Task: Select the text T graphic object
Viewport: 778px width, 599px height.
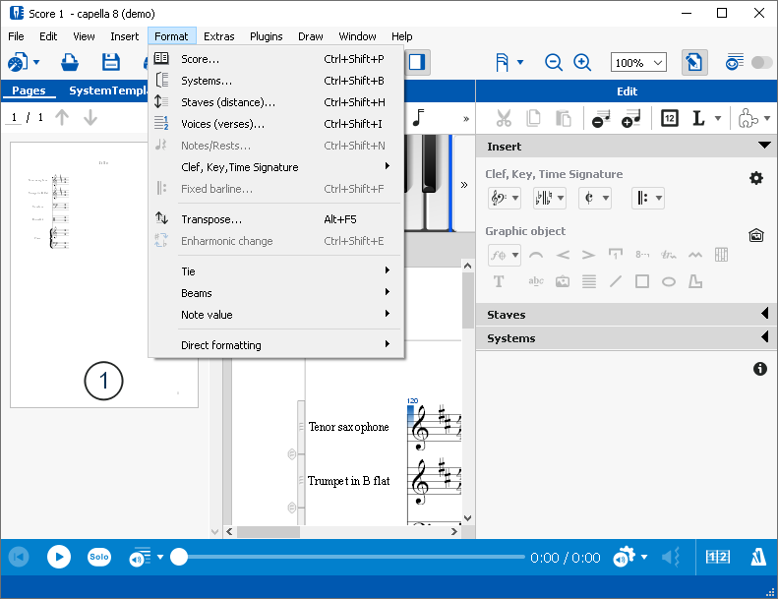Action: coord(499,282)
